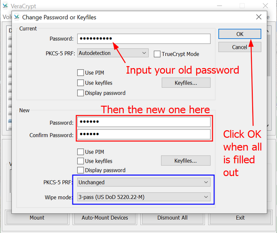
Task: Click the VeraCrypt logo icon in dialog title
Action: click(x=17, y=17)
